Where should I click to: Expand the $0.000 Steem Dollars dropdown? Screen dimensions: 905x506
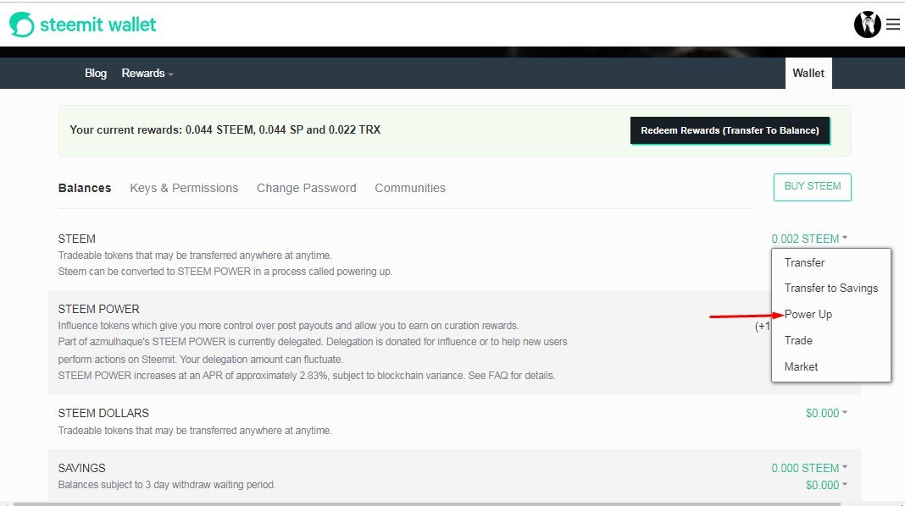[x=826, y=413]
